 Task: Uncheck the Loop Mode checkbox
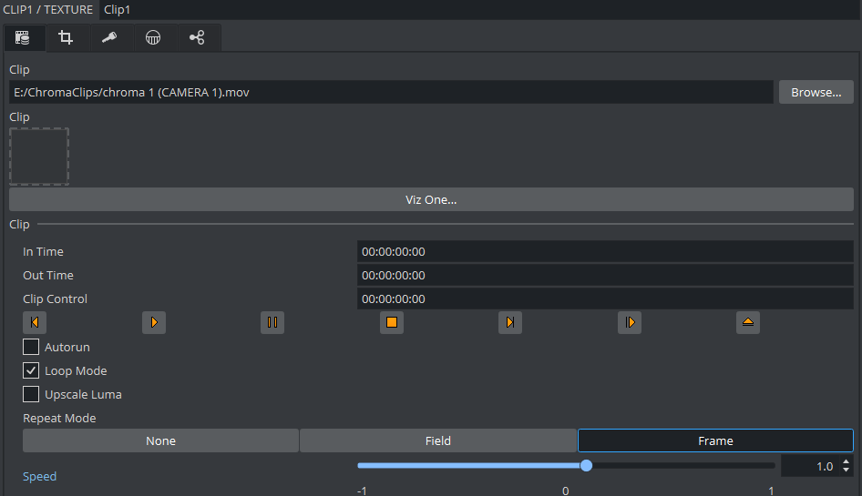31,370
